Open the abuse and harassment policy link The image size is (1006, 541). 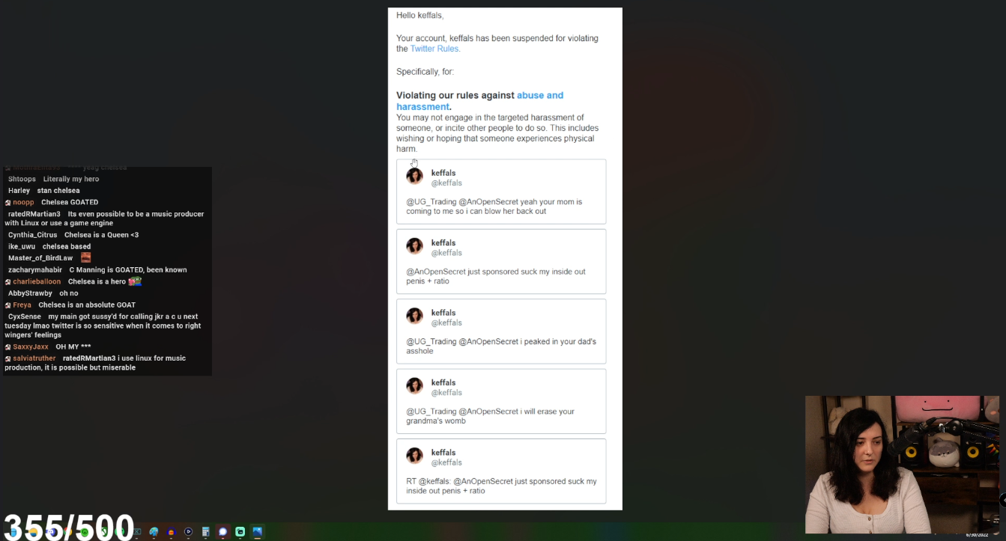479,101
